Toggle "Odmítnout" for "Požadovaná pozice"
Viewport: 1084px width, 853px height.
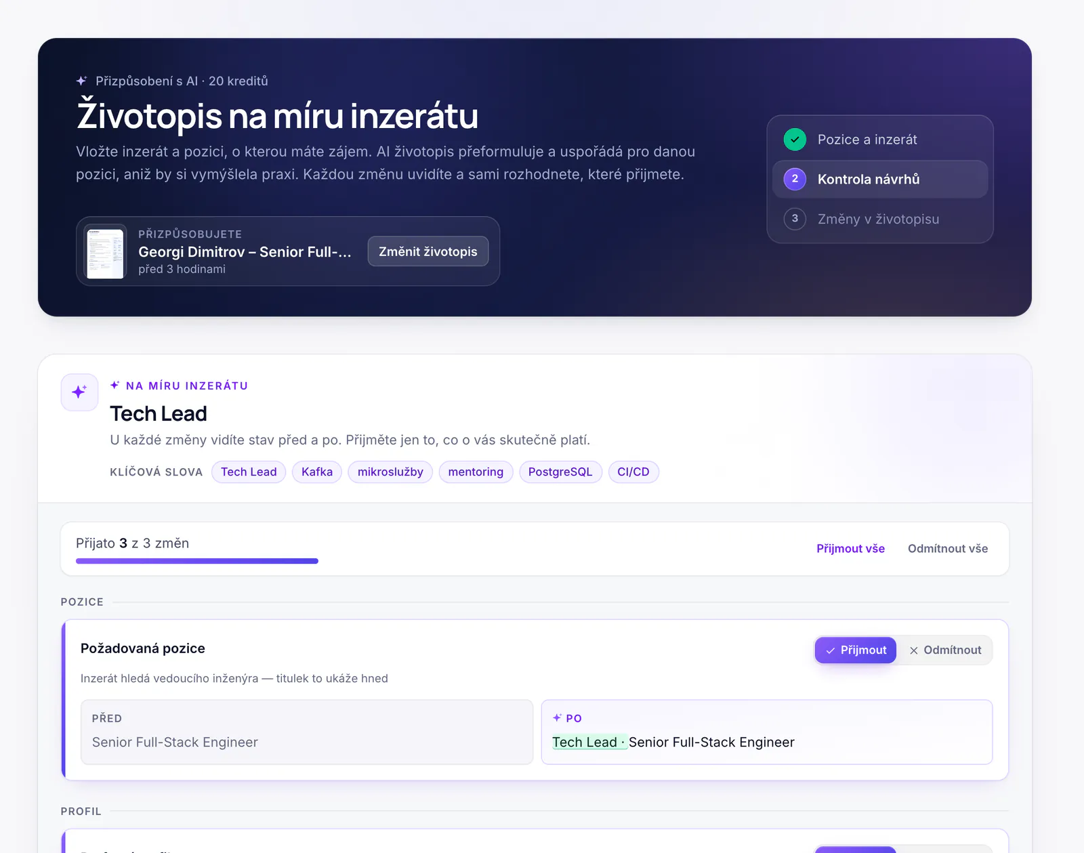pos(945,650)
